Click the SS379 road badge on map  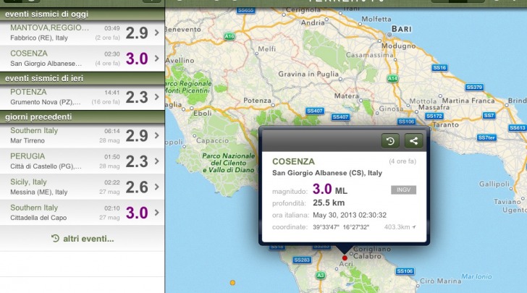(474, 87)
